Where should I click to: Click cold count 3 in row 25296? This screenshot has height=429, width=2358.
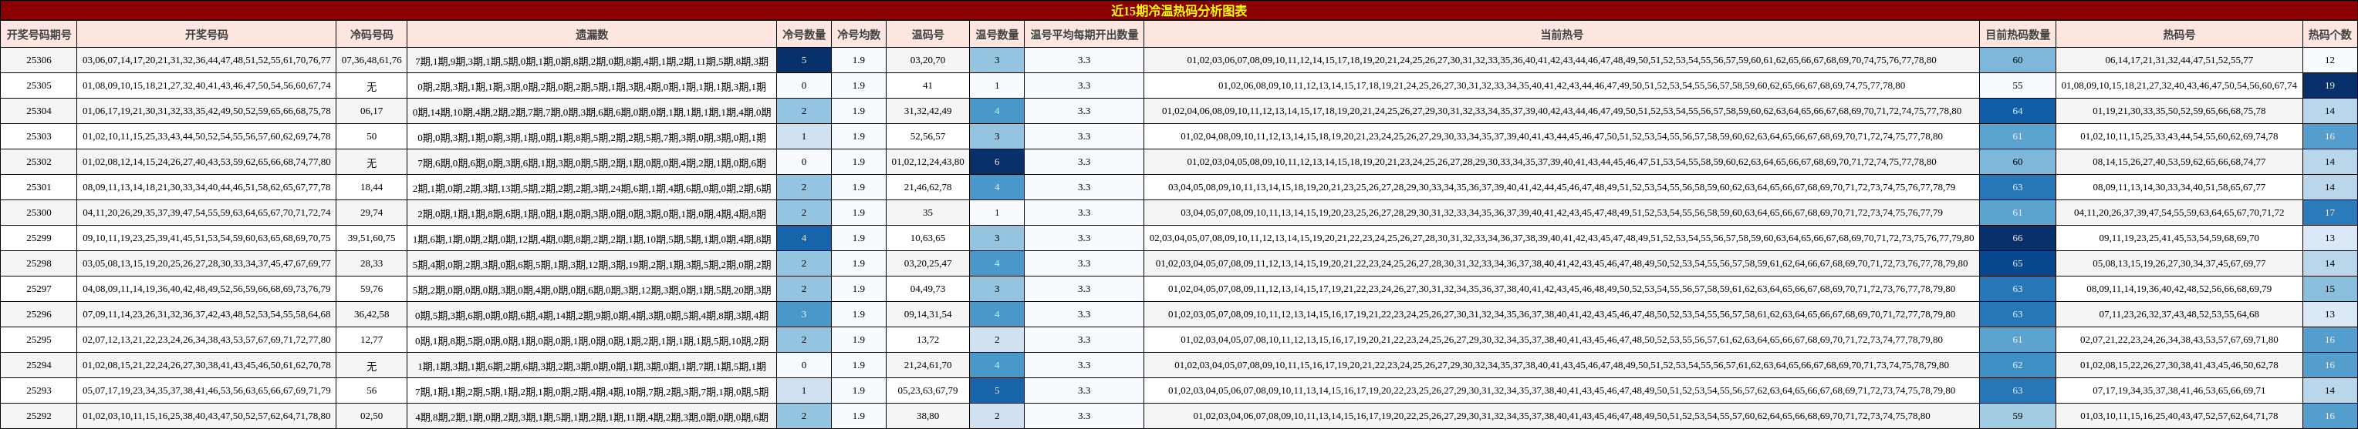pos(804,315)
